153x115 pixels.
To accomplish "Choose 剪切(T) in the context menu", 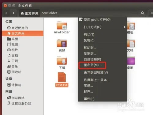I will 103,35.
